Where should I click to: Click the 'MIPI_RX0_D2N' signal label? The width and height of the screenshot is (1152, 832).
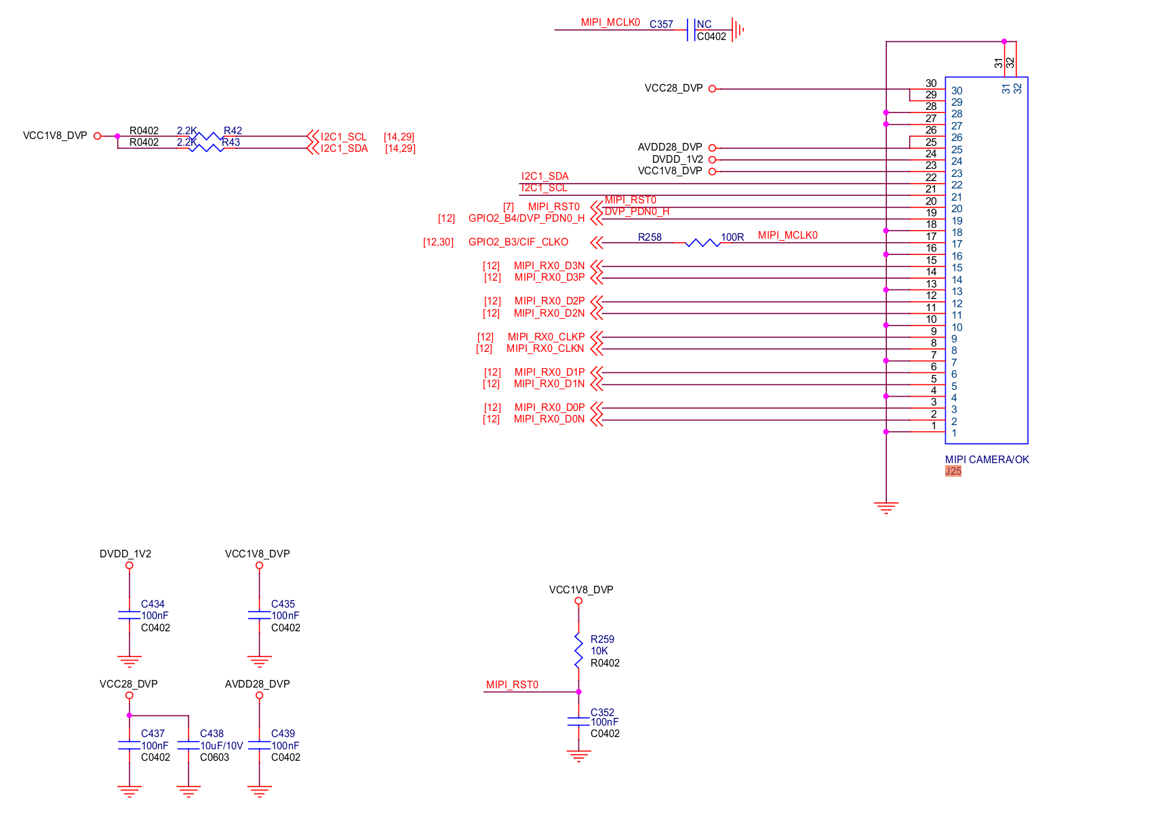coord(549,313)
